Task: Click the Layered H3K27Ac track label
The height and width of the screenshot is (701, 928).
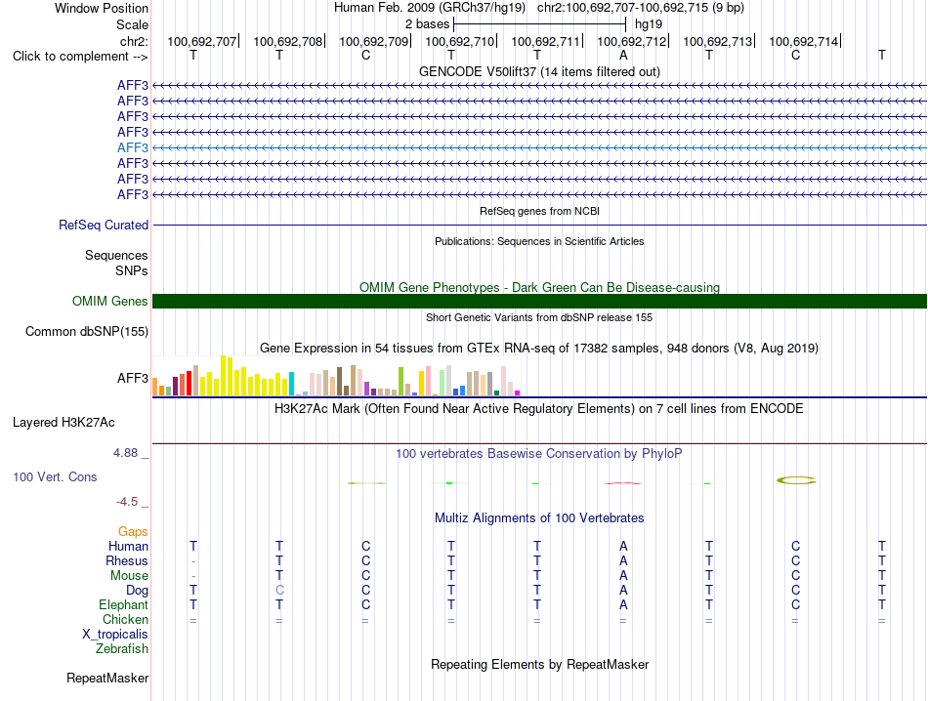Action: (63, 423)
